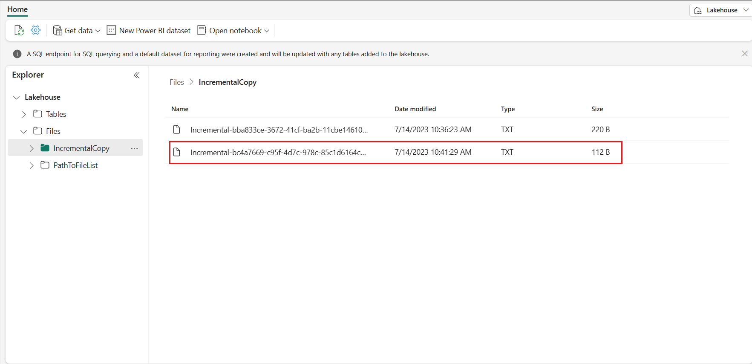Viewport: 752px width, 364px height.
Task: Collapse the Files folder chevron
Action: [x=24, y=131]
